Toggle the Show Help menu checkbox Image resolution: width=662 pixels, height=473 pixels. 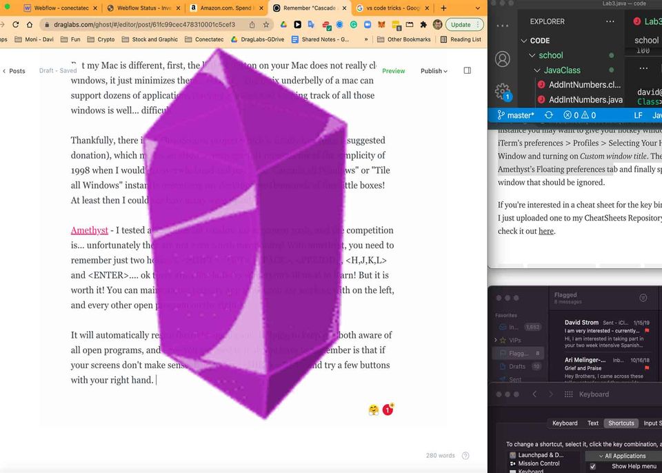coord(593,466)
